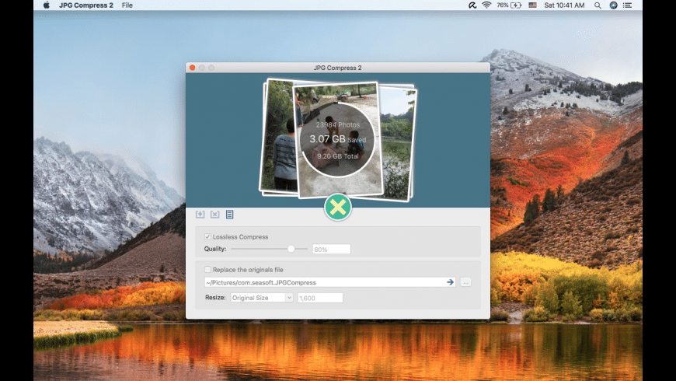Open the File menu
The image size is (676, 381).
tap(127, 5)
